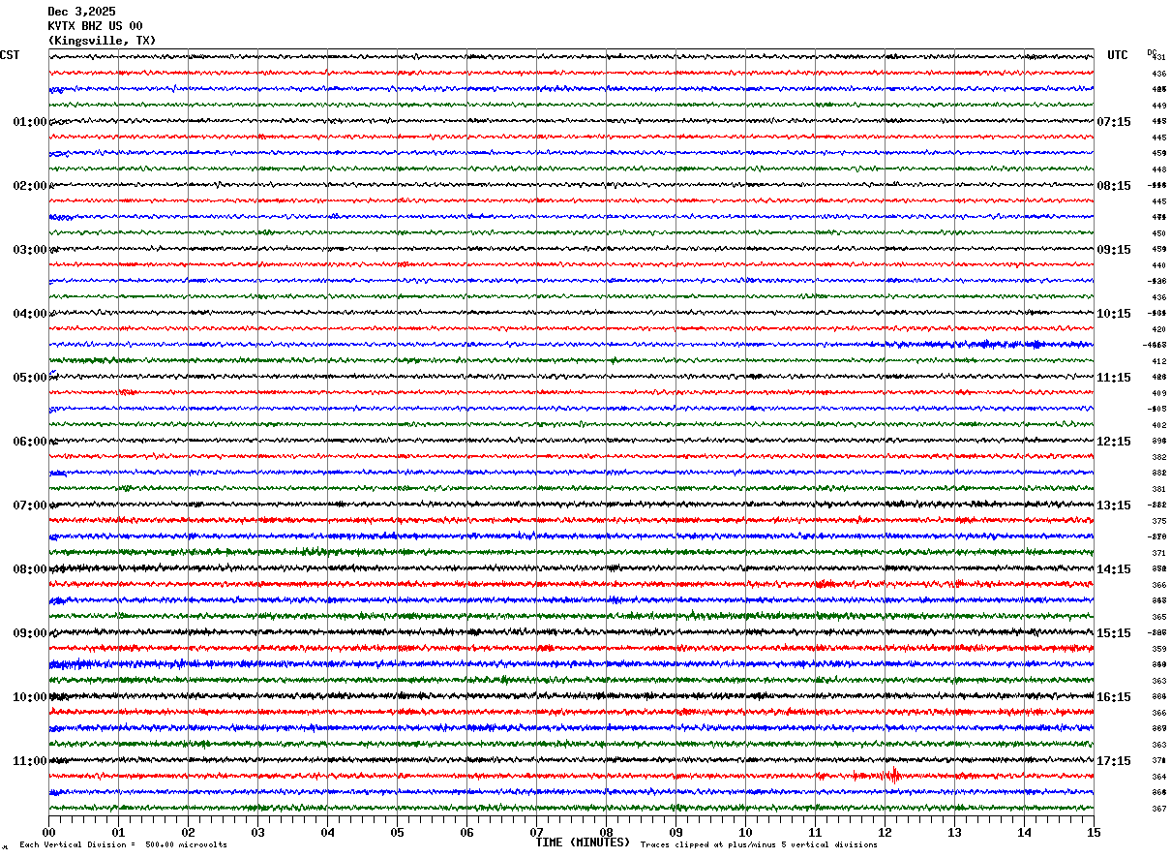
Task: Select the 08:00 CST row label
Action: [30, 569]
